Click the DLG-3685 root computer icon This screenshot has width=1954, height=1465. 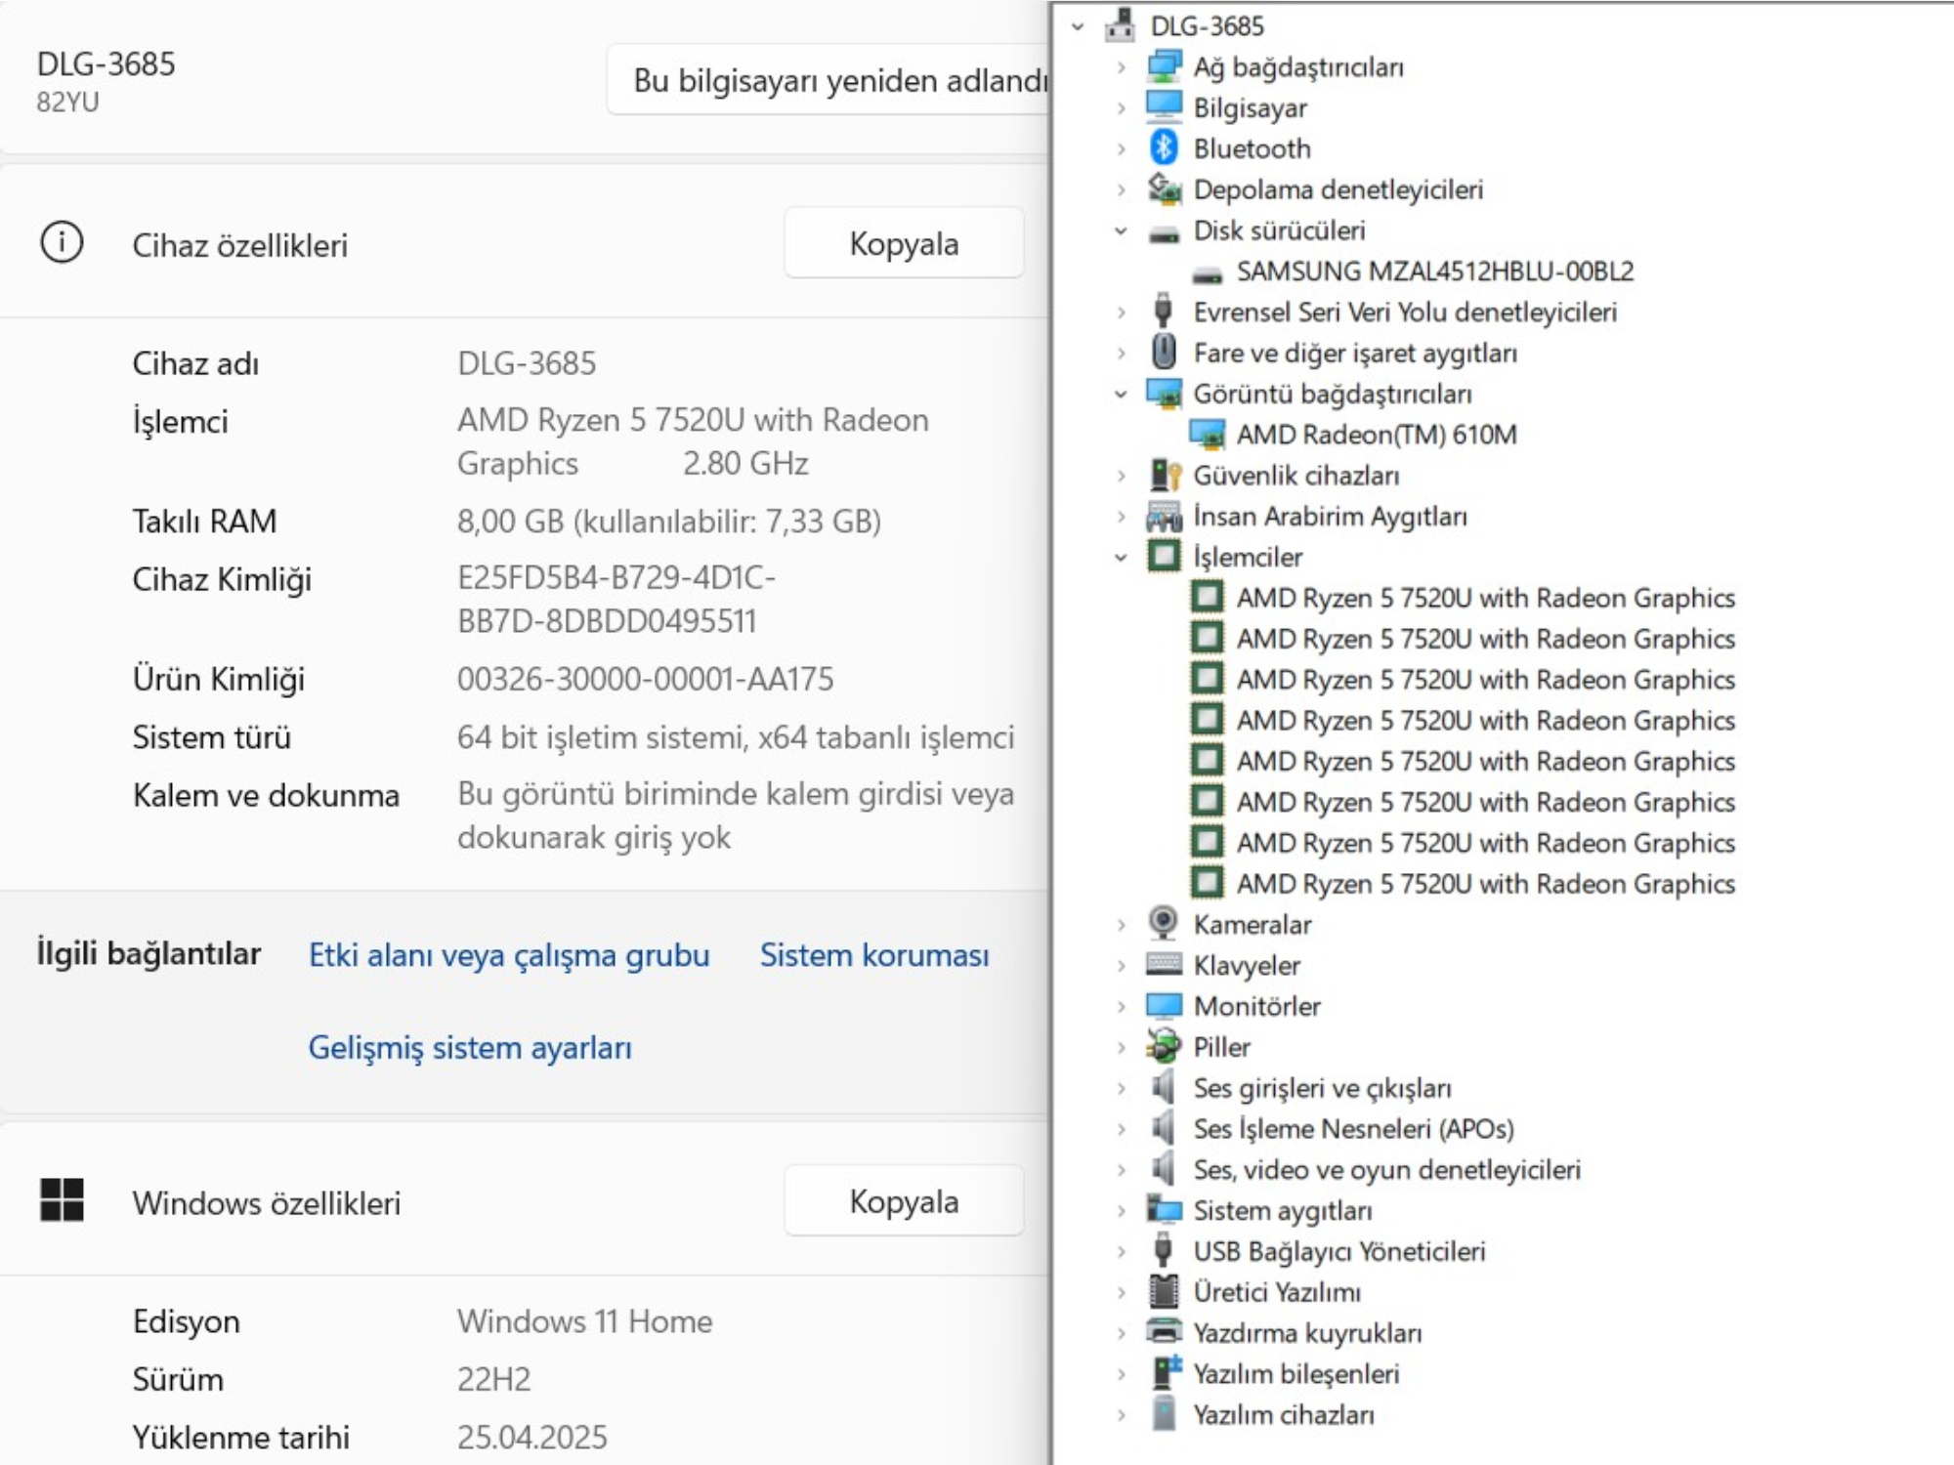pos(1121,25)
